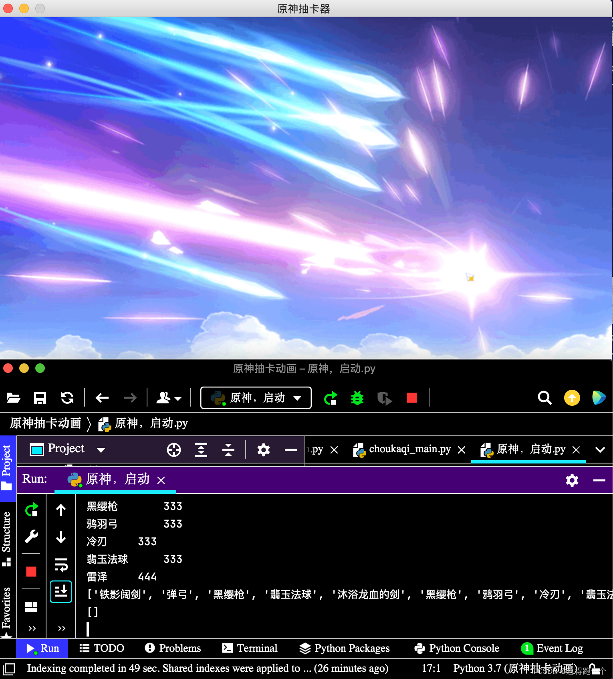Open the Structure side tool window
This screenshot has height=679, width=613.
pos(7,539)
